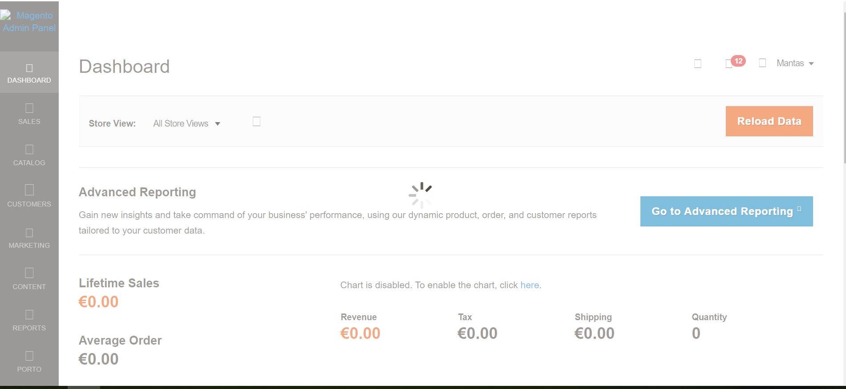This screenshot has width=846, height=389.
Task: Toggle the checkbox next to Store View
Action: tap(256, 121)
